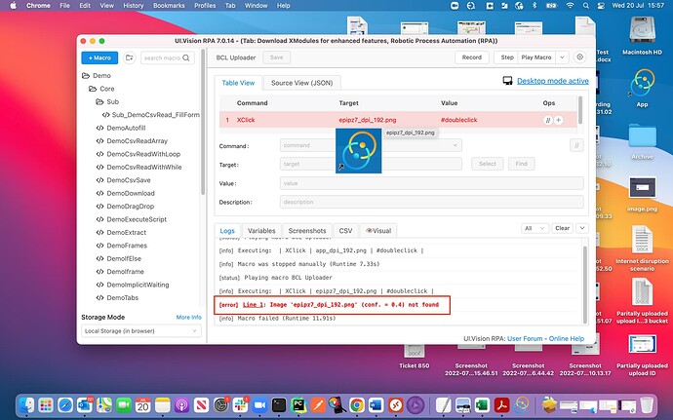Open the DemoTabs macro

click(x=122, y=298)
